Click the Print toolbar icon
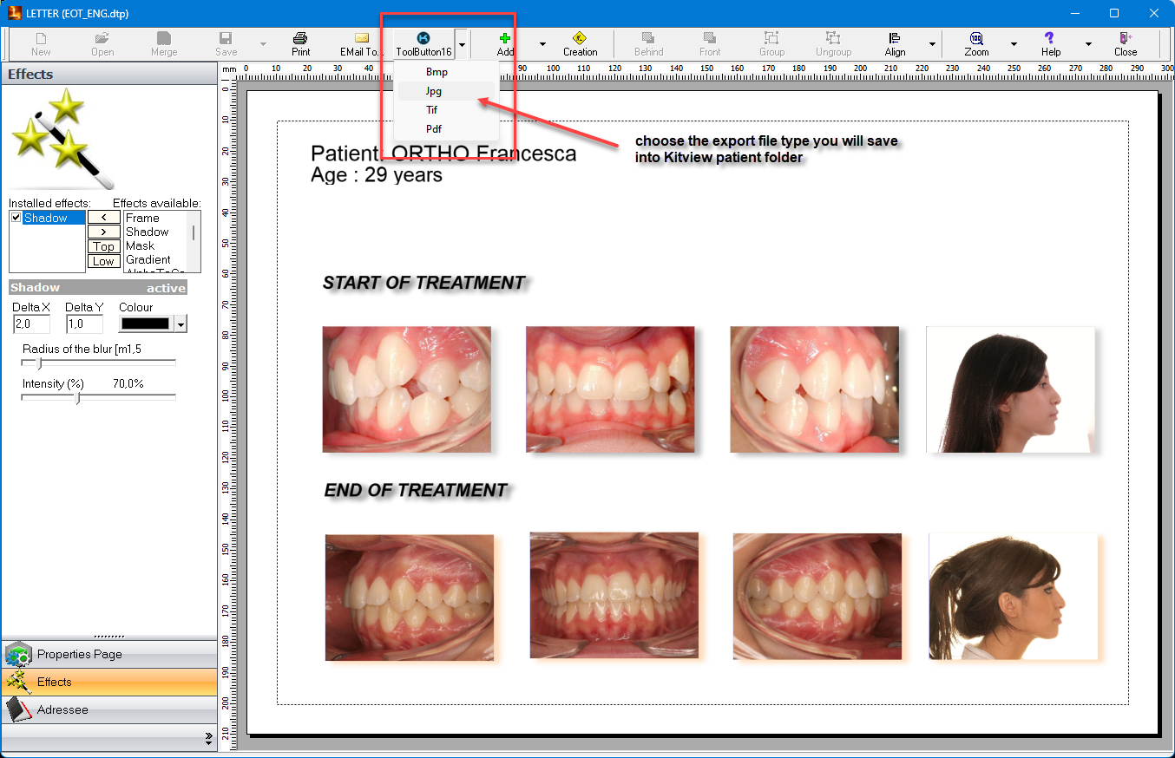The height and width of the screenshot is (758, 1175). [300, 39]
